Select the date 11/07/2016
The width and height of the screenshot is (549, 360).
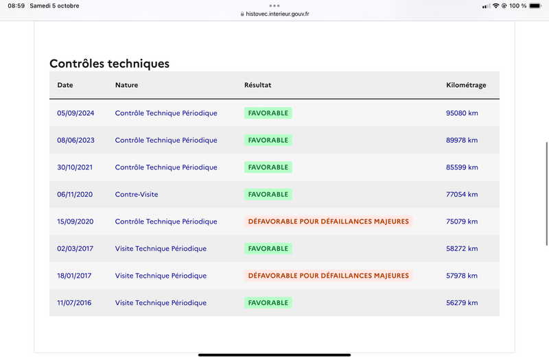point(74,303)
